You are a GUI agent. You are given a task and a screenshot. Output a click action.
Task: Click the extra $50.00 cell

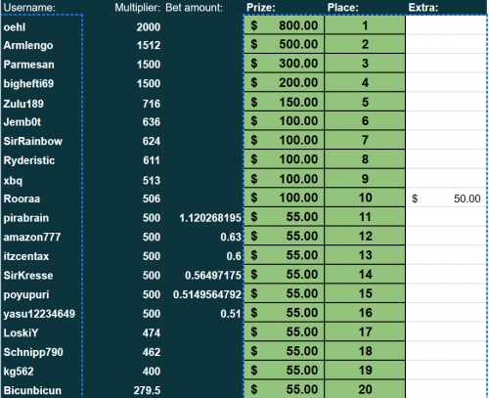(446, 199)
